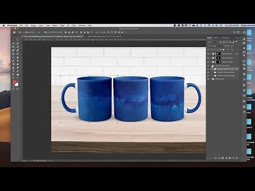Open the Photoshop application menu

[x=12, y=25]
